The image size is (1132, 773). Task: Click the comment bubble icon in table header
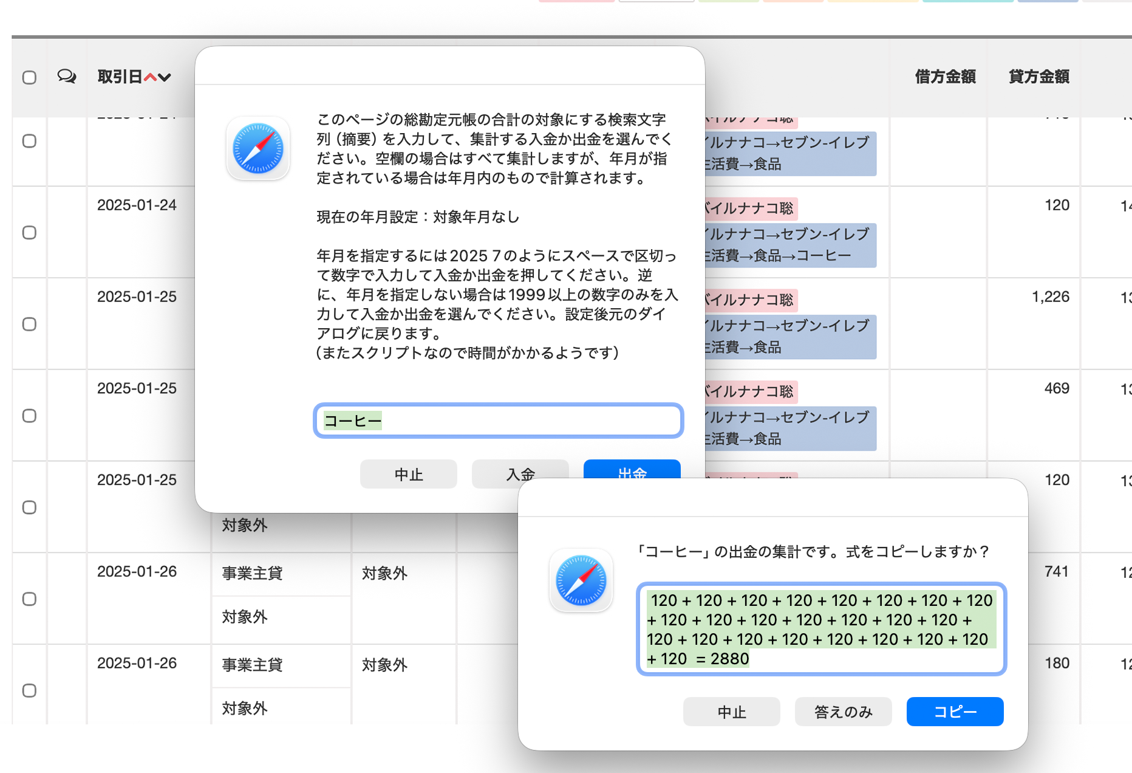67,76
